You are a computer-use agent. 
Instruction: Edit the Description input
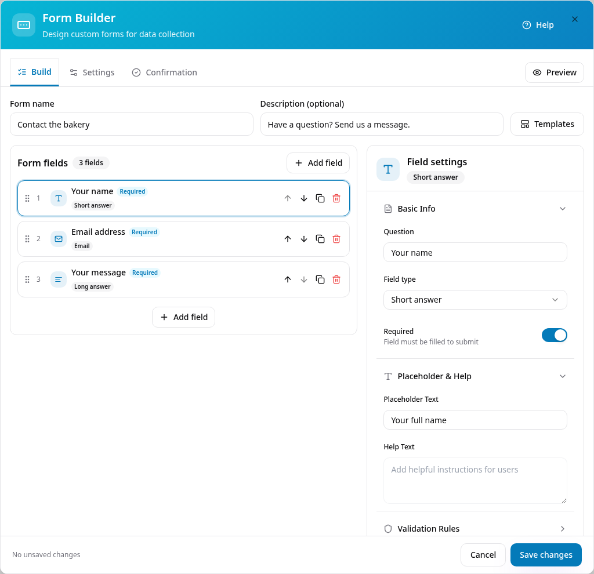coord(382,124)
